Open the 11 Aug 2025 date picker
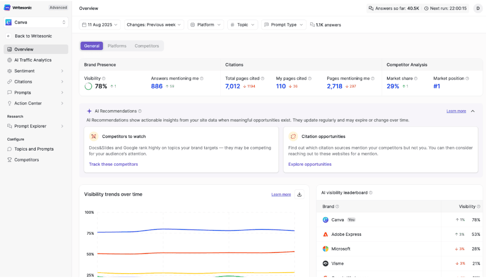The width and height of the screenshot is (486, 278). pyautogui.click(x=100, y=25)
